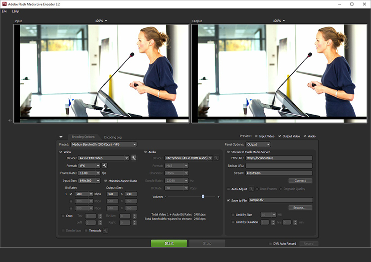
Task: Click the speaker icon below Input preview
Action: [10, 120]
